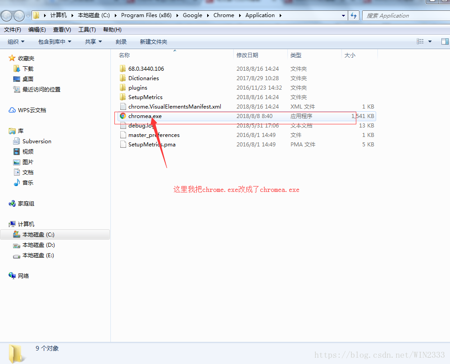Click the debug.log file name
450x364 pixels.
click(141, 125)
